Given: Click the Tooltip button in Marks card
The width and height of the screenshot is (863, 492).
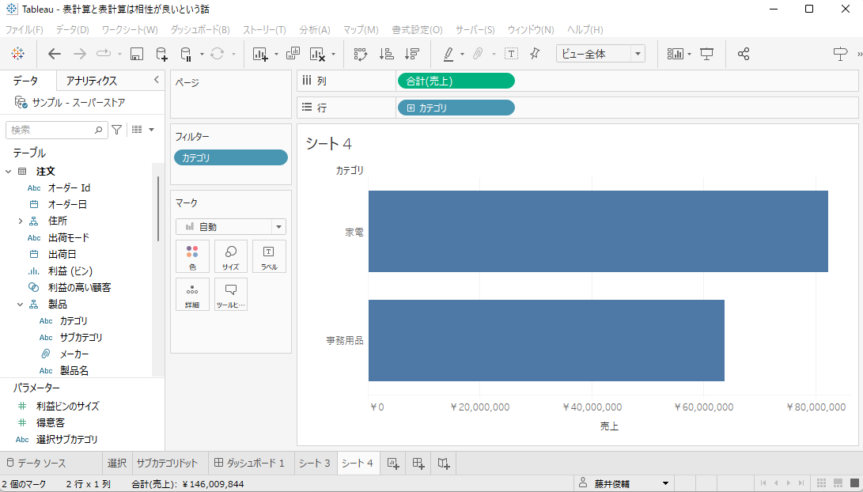Looking at the screenshot, I should pos(231,294).
